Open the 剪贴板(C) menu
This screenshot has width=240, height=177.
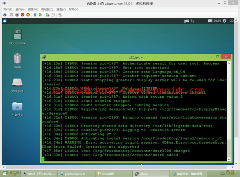coord(47,10)
